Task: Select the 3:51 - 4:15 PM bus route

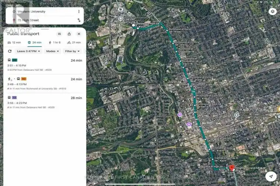Action: point(45,65)
